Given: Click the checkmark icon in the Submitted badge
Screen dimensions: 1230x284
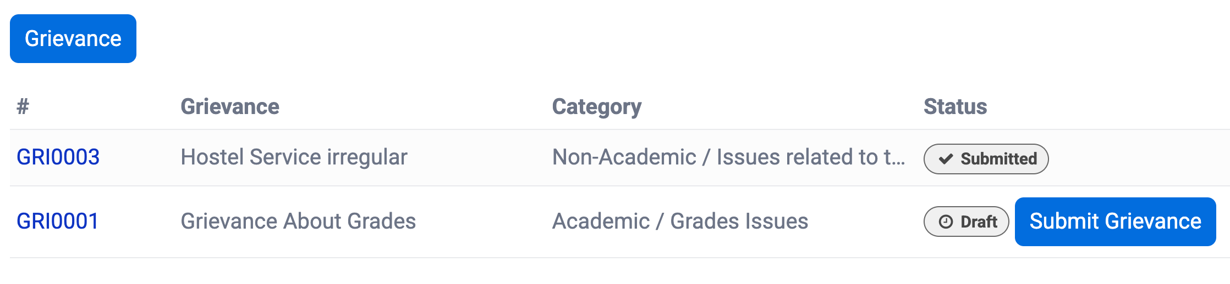Looking at the screenshot, I should pyautogui.click(x=946, y=159).
